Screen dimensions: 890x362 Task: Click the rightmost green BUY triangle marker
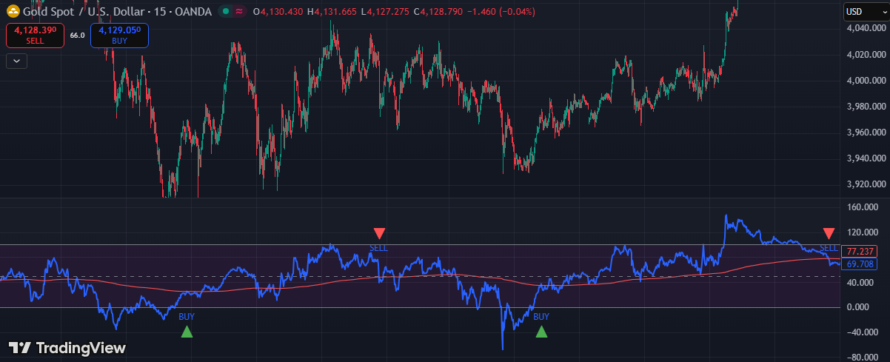[x=542, y=332]
